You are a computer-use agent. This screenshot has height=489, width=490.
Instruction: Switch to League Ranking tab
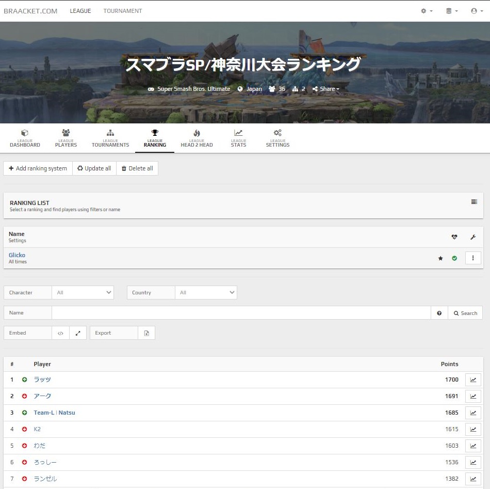(155, 138)
